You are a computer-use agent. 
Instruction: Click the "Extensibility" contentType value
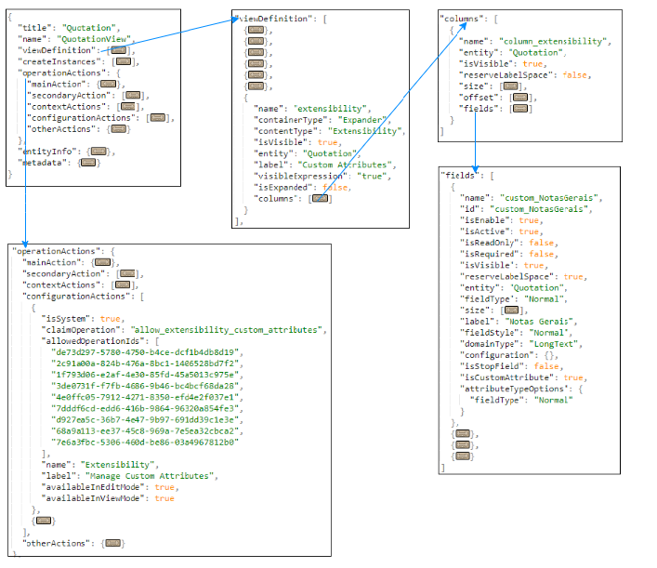pyautogui.click(x=365, y=131)
